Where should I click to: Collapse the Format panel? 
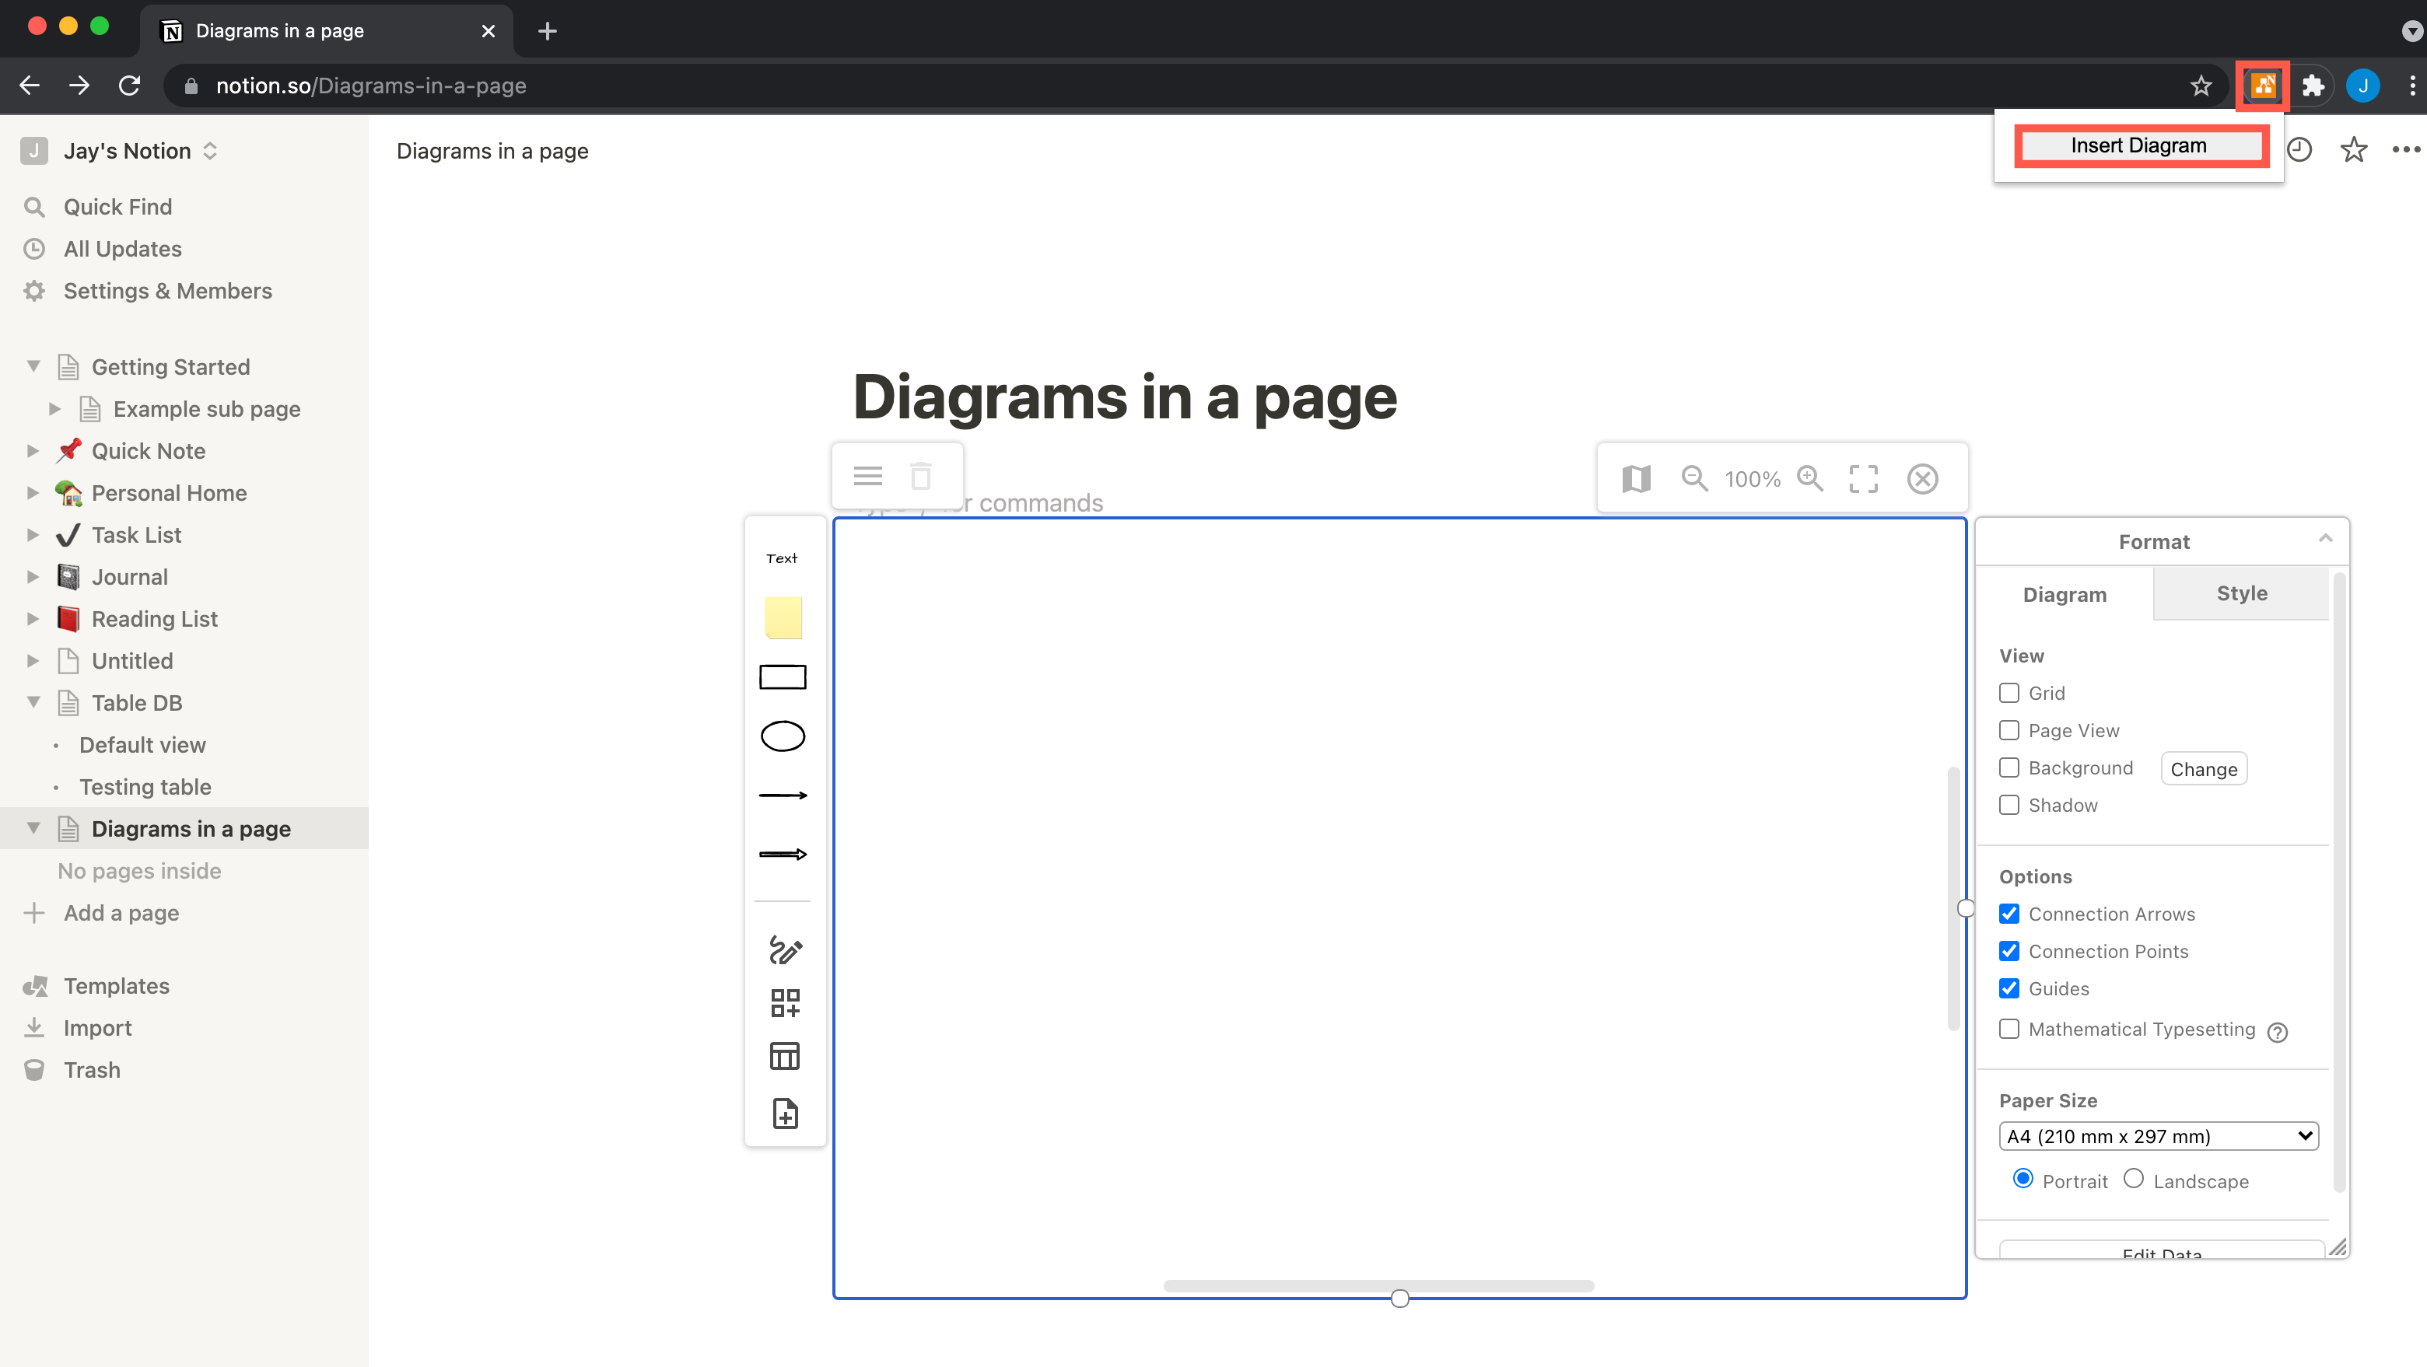click(2326, 539)
